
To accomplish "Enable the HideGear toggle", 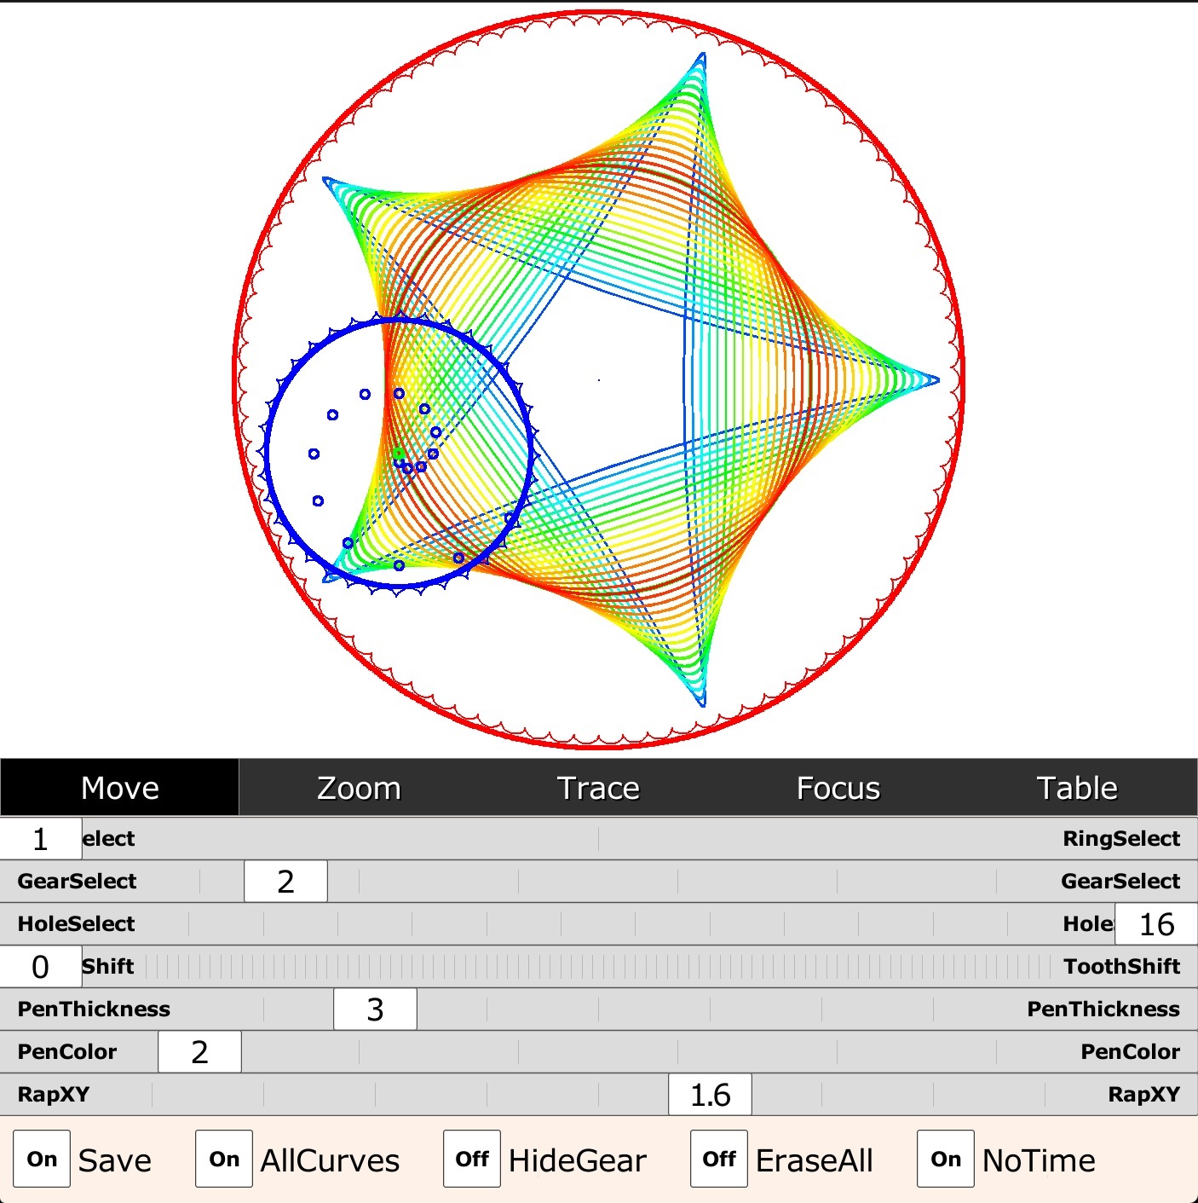I will pyautogui.click(x=472, y=1159).
